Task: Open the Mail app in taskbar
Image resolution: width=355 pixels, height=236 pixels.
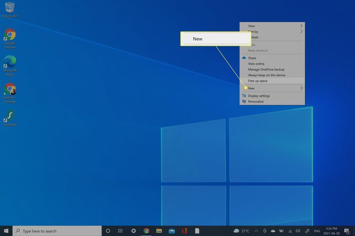Action: (x=171, y=231)
